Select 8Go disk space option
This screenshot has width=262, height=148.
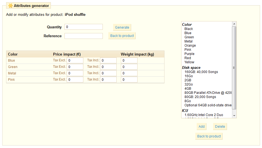coord(188,101)
